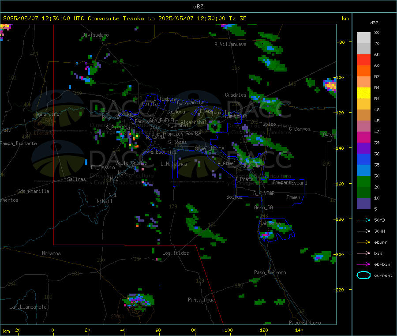Select the purple 36-39 dBZ color block
This screenshot has height=336, width=397.
(x=363, y=148)
